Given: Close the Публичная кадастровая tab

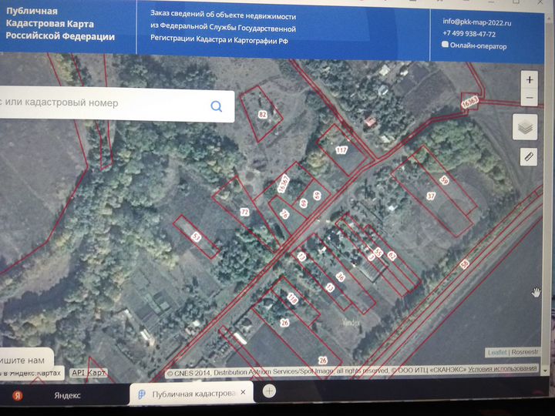Looking at the screenshot, I should (x=243, y=392).
